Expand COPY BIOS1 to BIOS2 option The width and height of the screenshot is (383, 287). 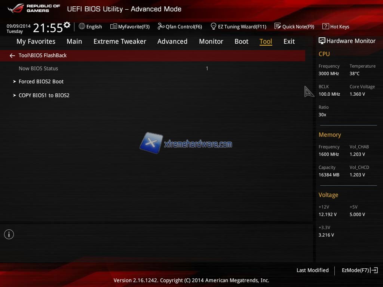44,95
